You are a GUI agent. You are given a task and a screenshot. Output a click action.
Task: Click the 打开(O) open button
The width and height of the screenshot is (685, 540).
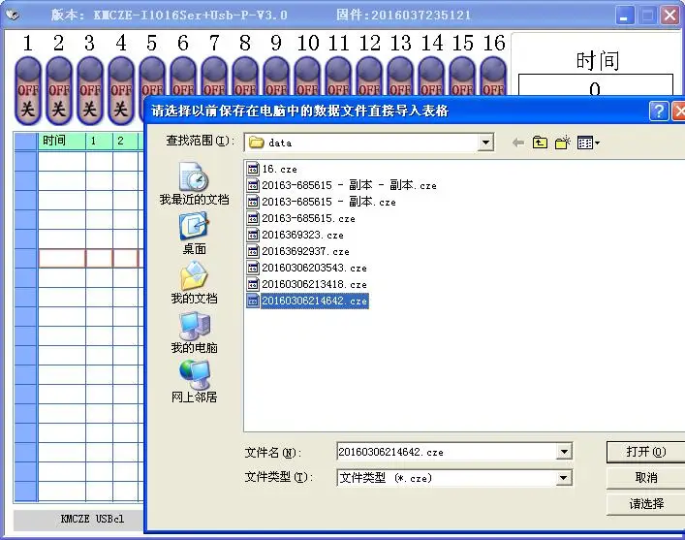point(645,452)
